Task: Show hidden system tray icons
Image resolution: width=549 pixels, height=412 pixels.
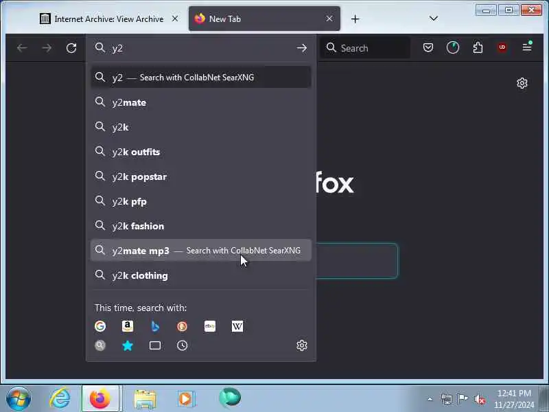Action: pyautogui.click(x=430, y=399)
